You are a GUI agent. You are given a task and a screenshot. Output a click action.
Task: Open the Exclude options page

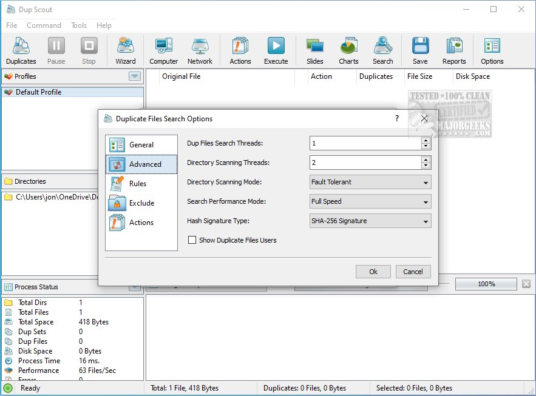click(141, 203)
